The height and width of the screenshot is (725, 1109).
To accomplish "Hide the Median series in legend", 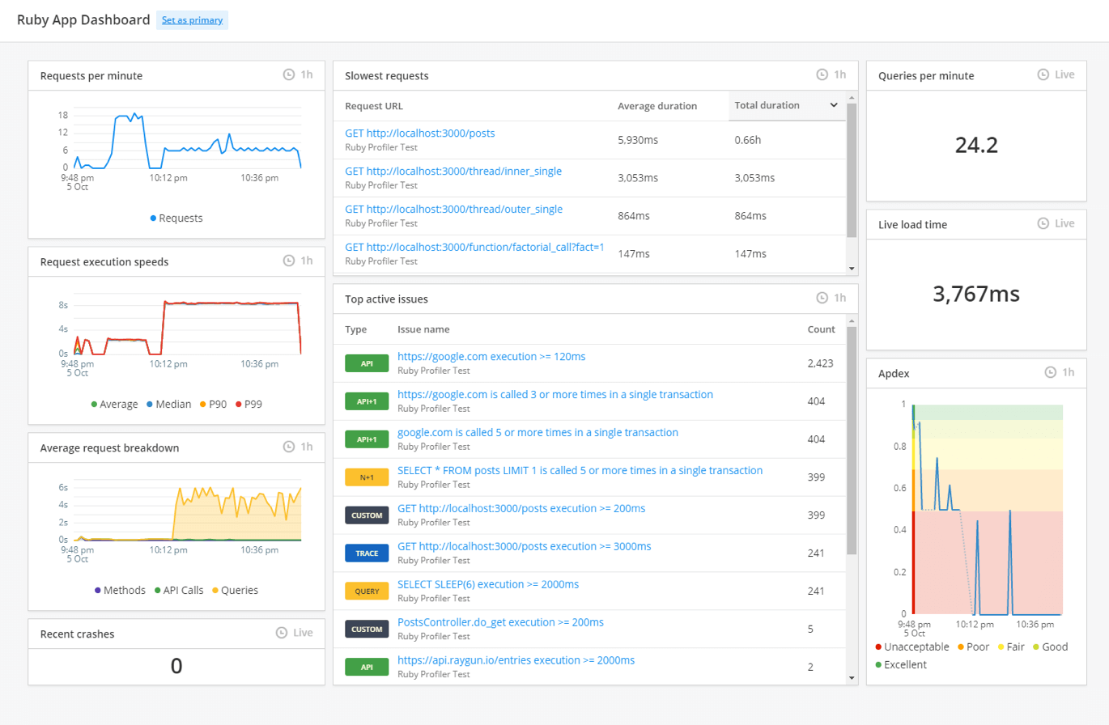I will tap(171, 404).
